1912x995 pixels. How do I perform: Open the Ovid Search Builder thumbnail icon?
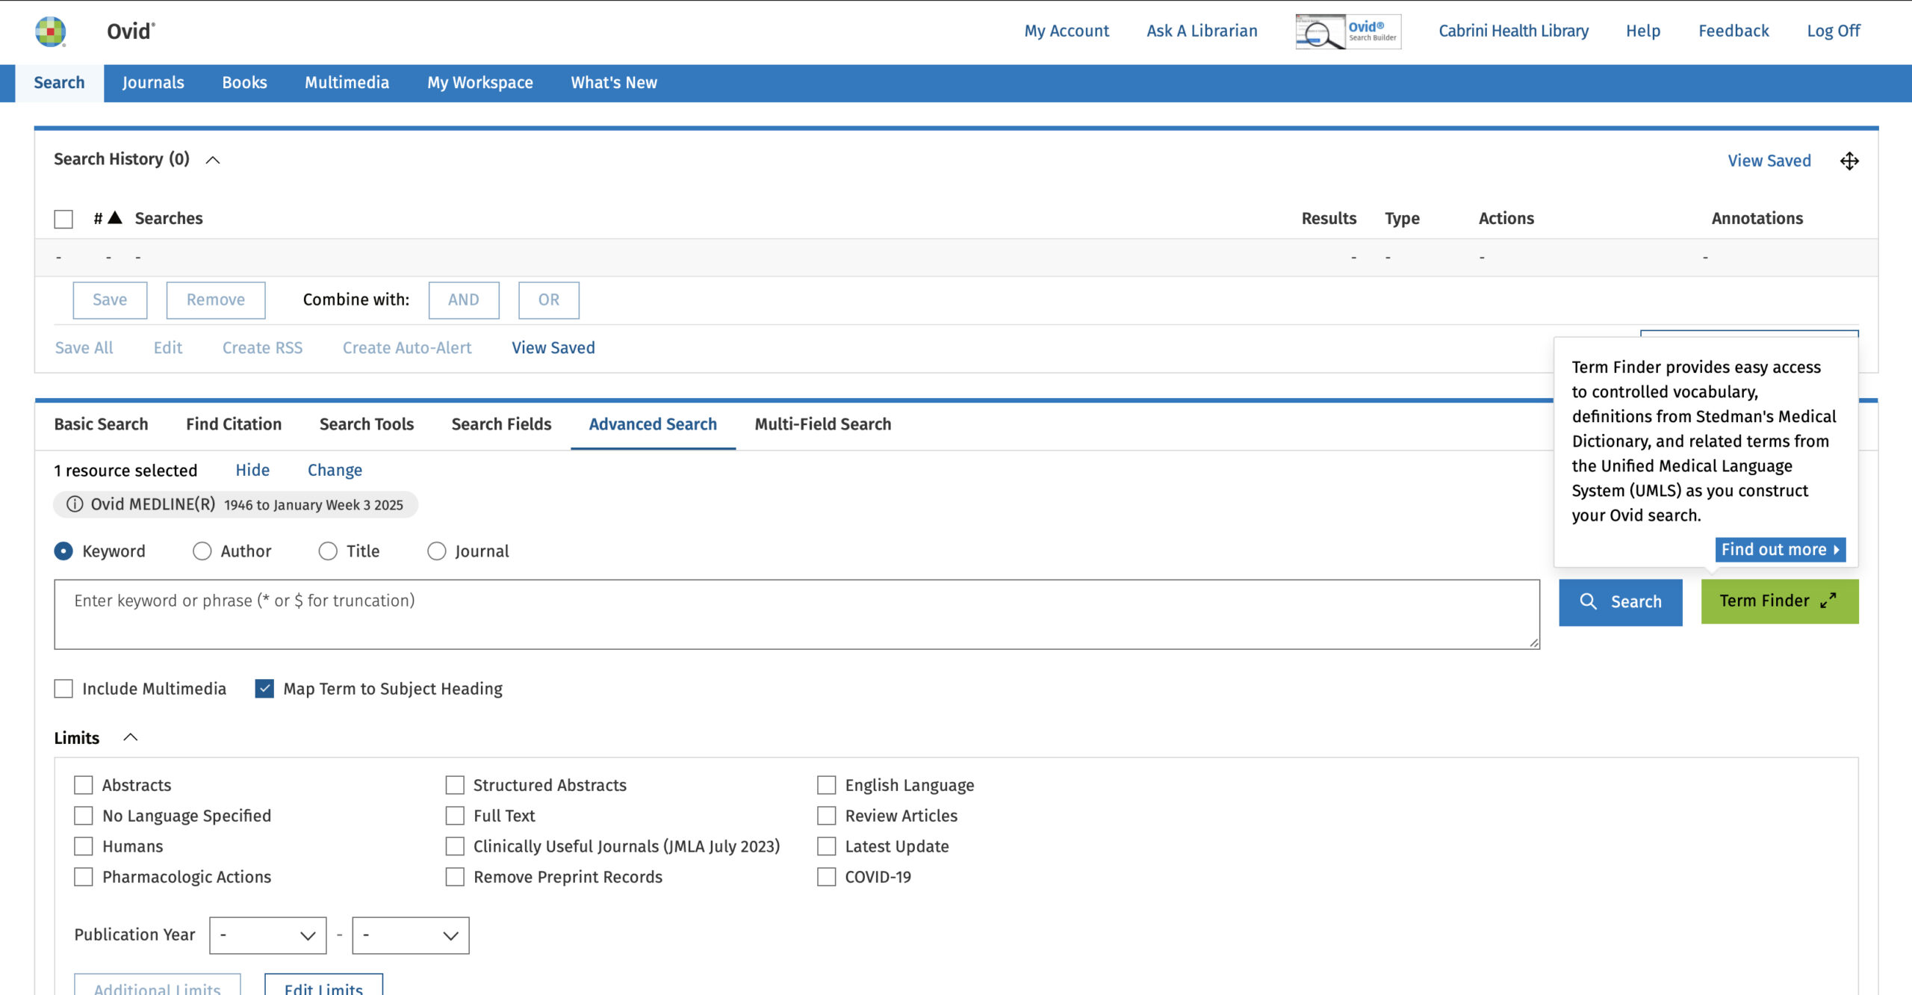click(1347, 31)
